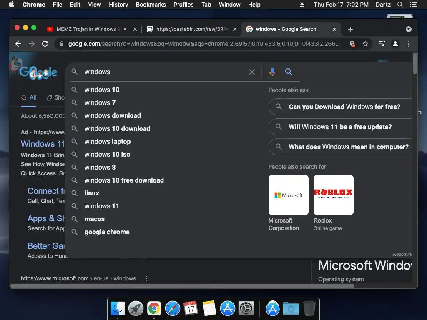
Task: Click the Chrome address bar URL
Action: click(x=203, y=44)
